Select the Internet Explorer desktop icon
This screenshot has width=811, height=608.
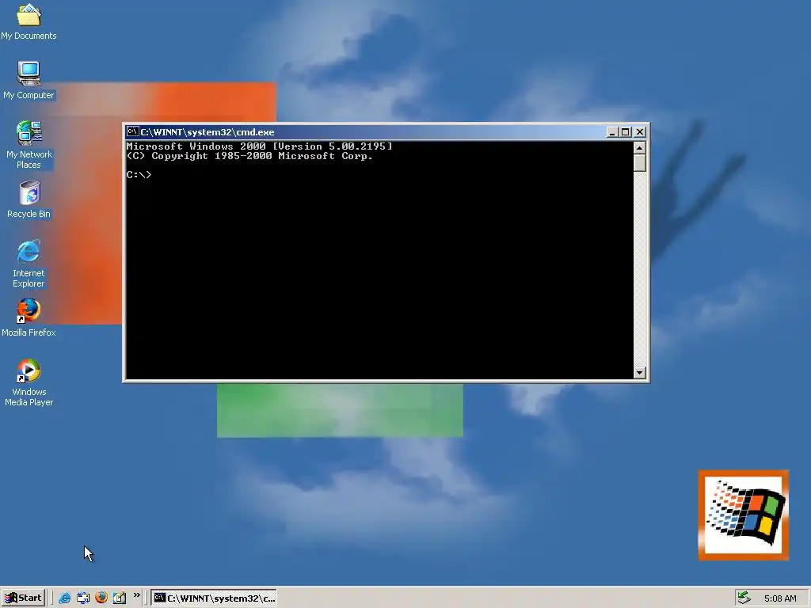point(29,263)
